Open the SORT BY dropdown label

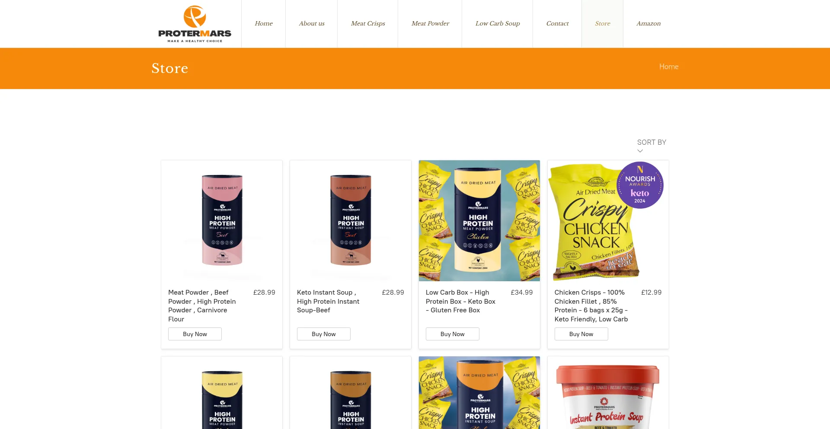pyautogui.click(x=651, y=143)
